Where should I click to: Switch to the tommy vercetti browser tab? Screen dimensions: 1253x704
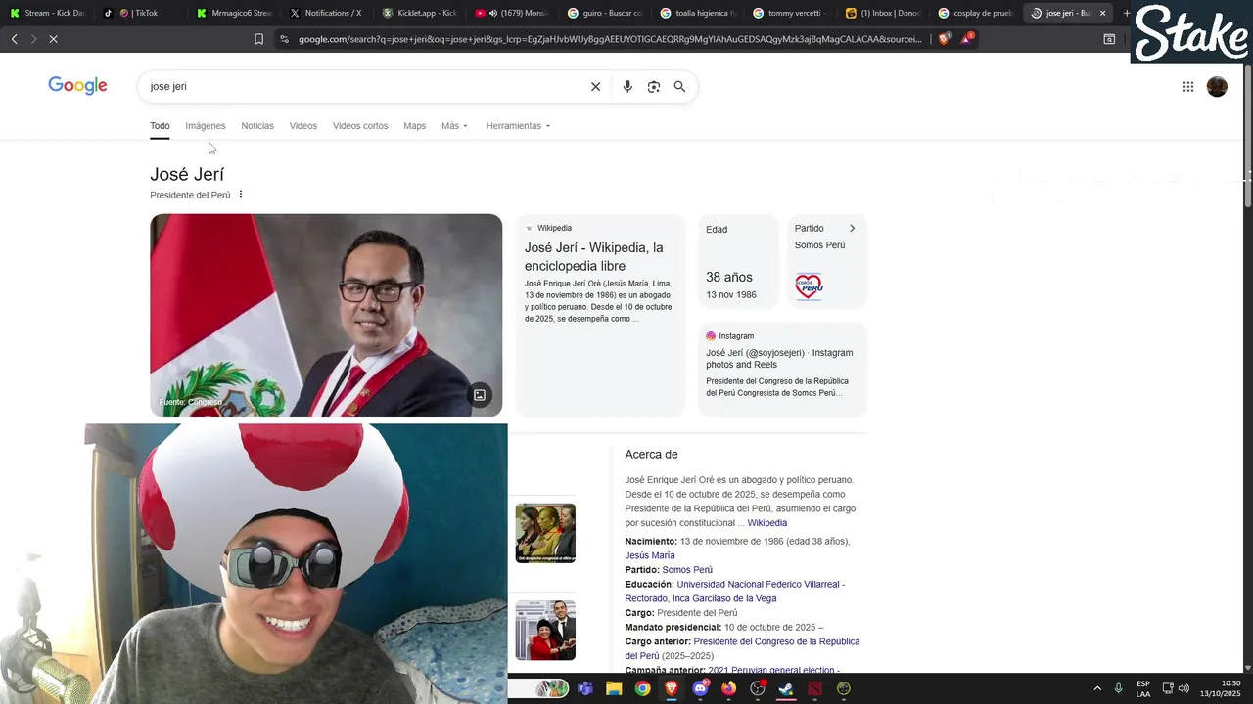(791, 13)
